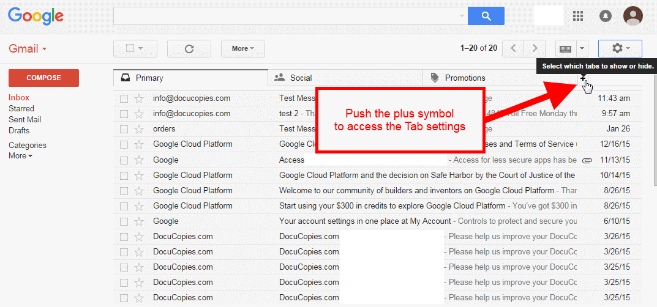Open the account profile avatar
Image resolution: width=657 pixels, height=307 pixels.
tap(633, 16)
